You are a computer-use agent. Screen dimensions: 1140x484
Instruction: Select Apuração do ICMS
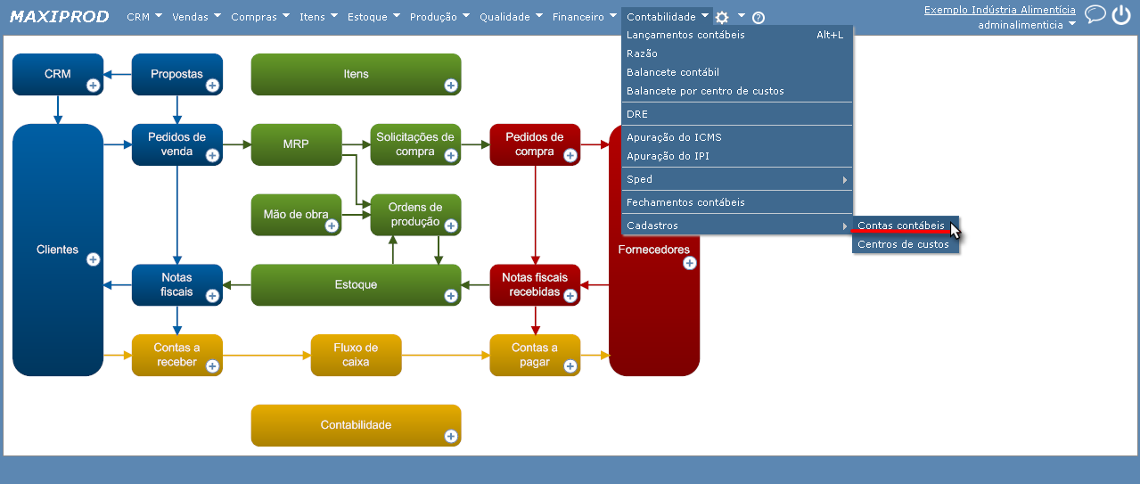(x=737, y=137)
